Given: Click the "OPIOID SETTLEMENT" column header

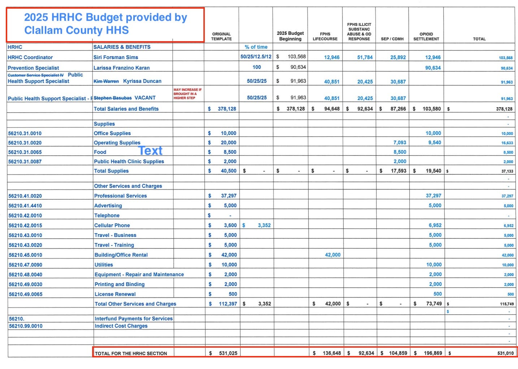Looking at the screenshot, I should click(x=426, y=36).
